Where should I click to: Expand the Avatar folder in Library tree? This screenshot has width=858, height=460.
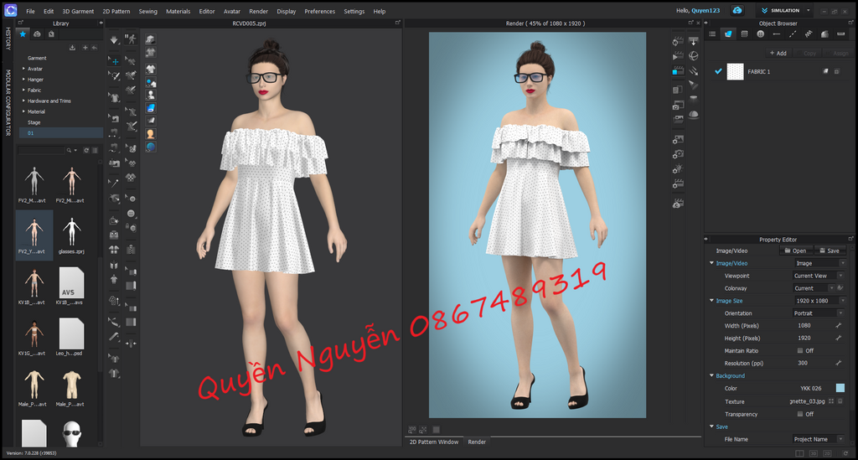23,69
